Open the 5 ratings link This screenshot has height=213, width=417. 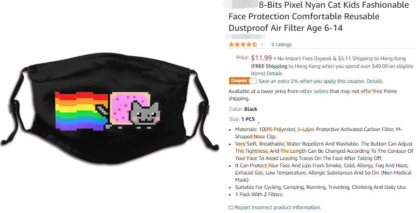tap(281, 44)
